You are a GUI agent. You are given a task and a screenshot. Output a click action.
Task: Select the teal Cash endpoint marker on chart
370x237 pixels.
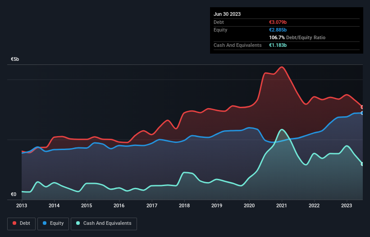362,164
